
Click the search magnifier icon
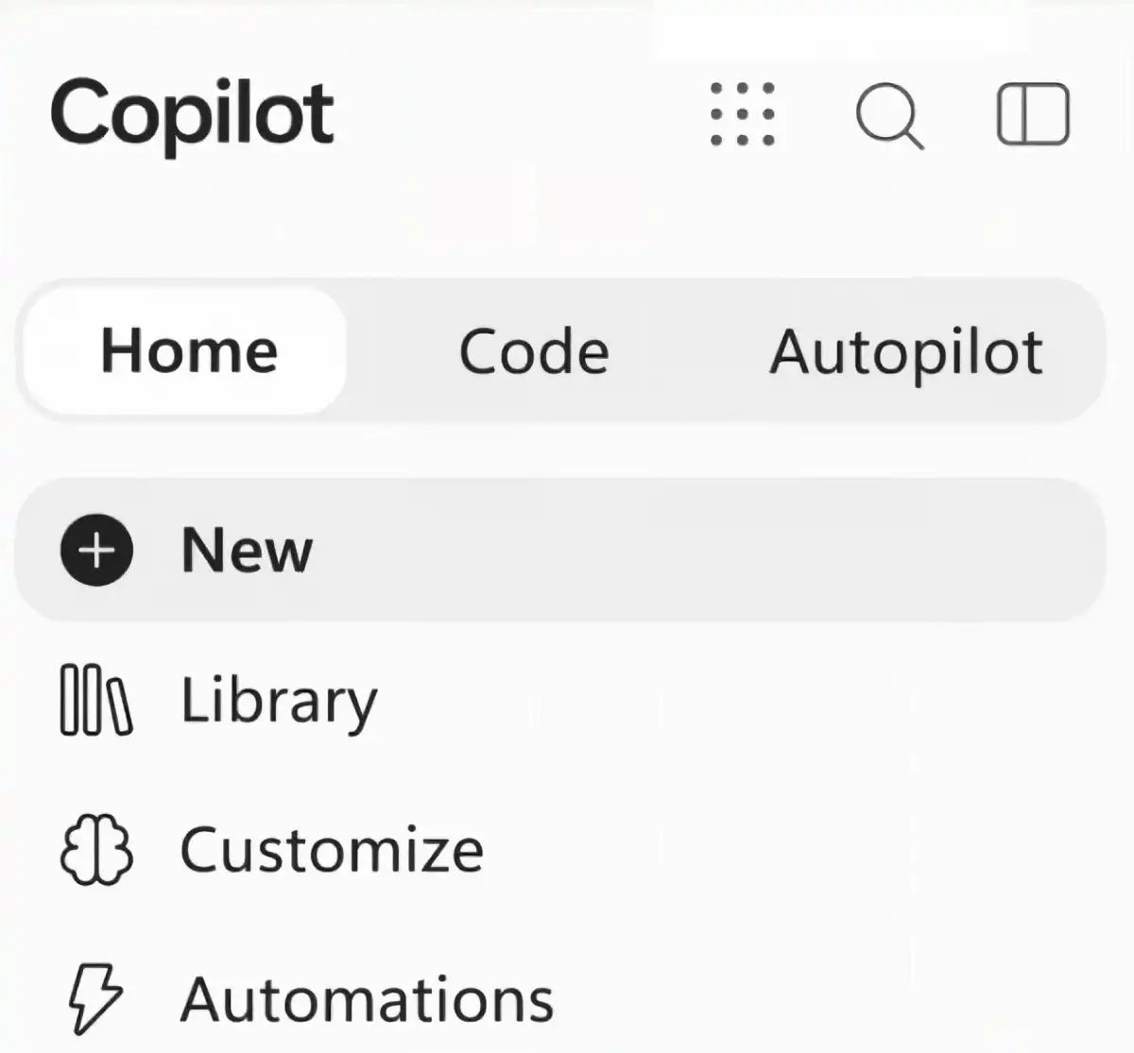pyautogui.click(x=889, y=116)
